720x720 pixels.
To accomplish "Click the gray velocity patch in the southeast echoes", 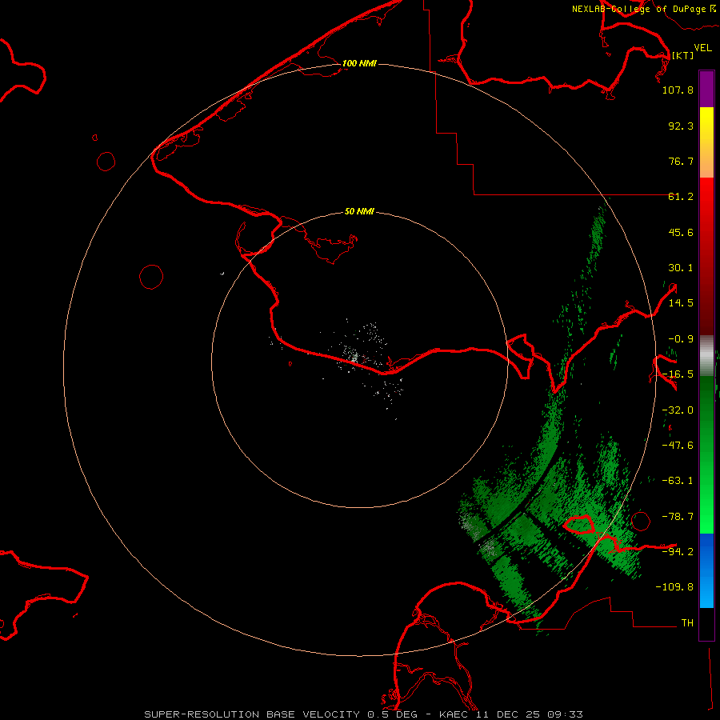I will coord(488,547).
